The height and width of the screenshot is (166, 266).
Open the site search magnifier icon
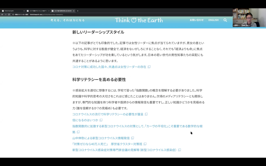225,20
